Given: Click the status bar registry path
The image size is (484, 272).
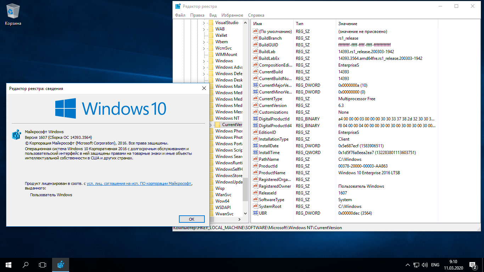Looking at the screenshot, I should point(258,228).
